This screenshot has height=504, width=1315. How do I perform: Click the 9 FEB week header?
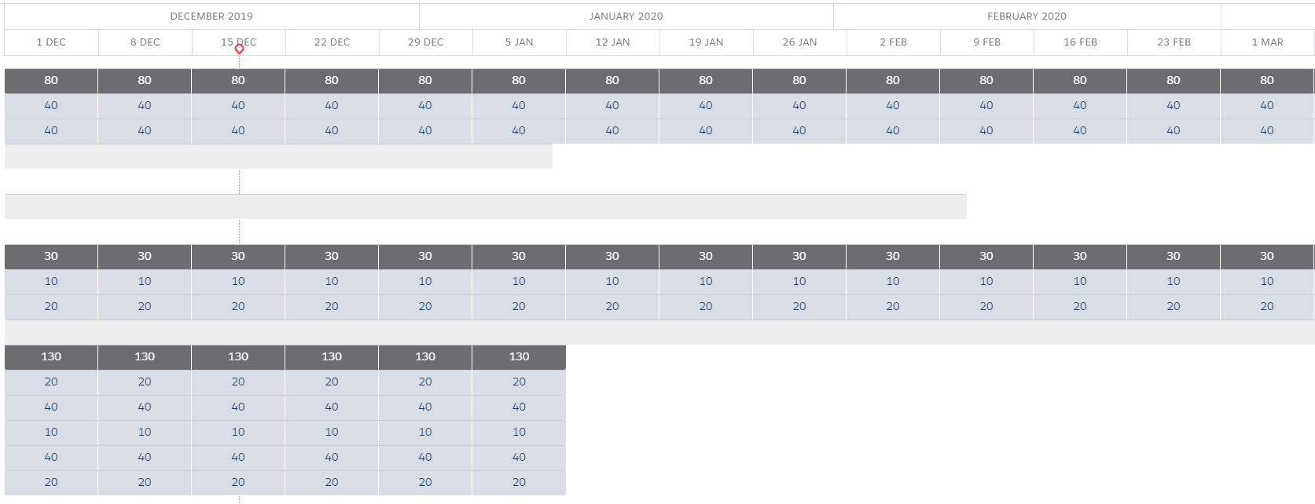click(986, 42)
